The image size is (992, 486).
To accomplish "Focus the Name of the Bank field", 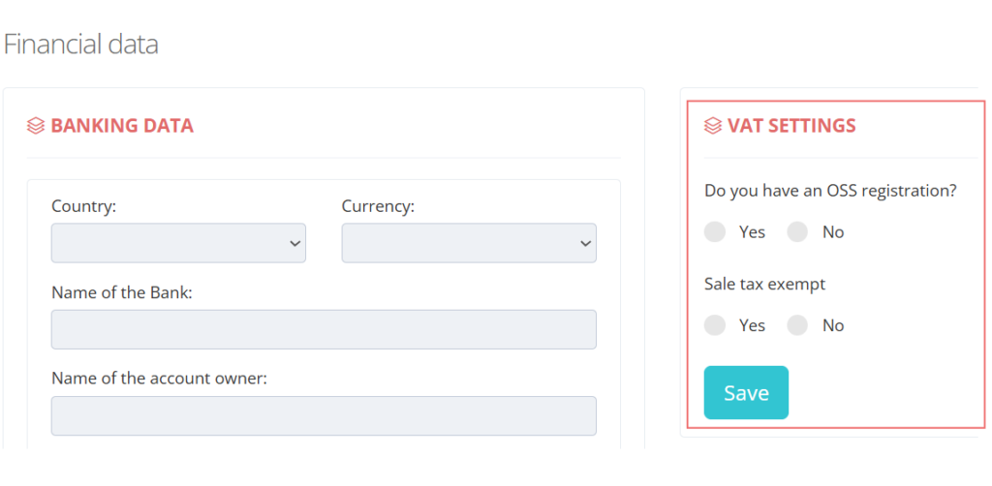I will click(x=324, y=329).
